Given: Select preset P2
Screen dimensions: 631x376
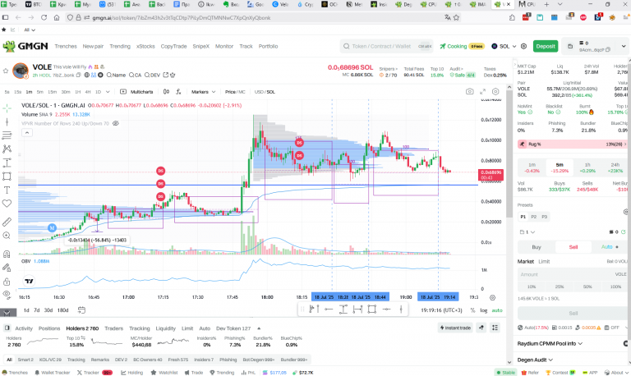Looking at the screenshot, I should click(533, 217).
